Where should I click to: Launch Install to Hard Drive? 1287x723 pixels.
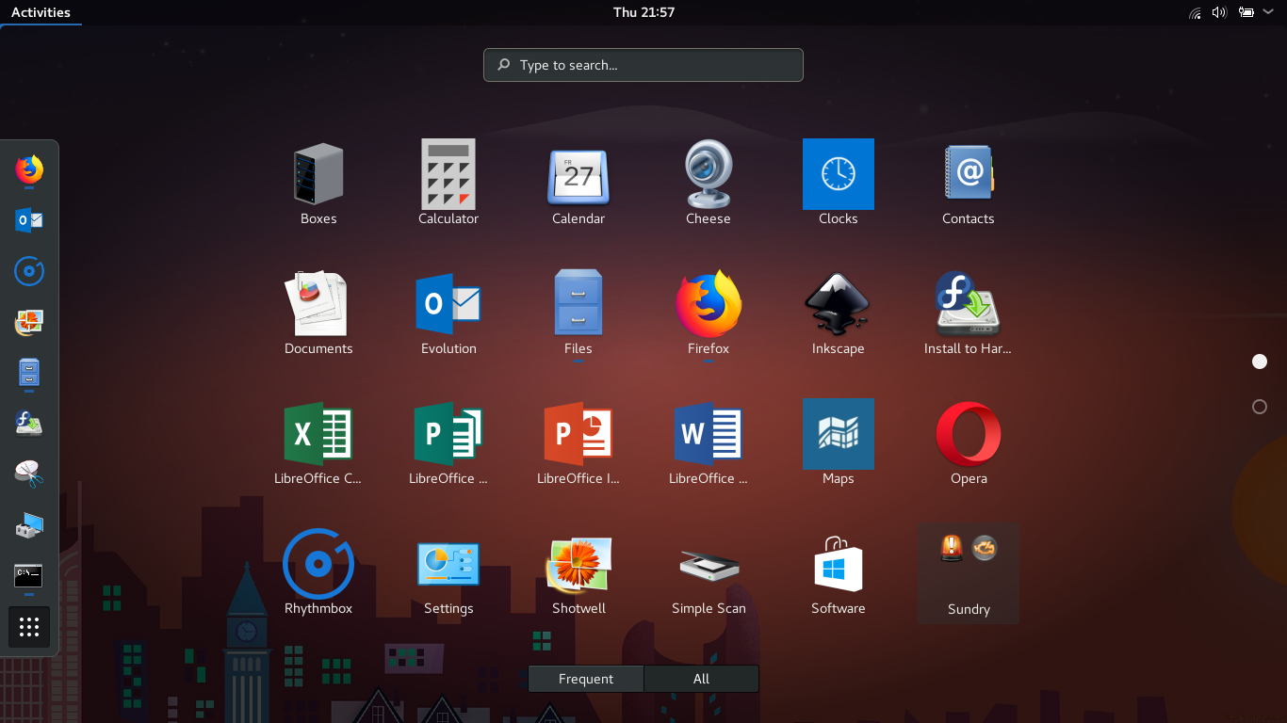pyautogui.click(x=969, y=305)
